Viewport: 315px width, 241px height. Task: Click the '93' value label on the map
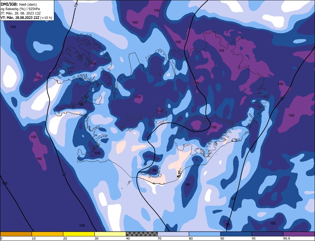(233, 198)
